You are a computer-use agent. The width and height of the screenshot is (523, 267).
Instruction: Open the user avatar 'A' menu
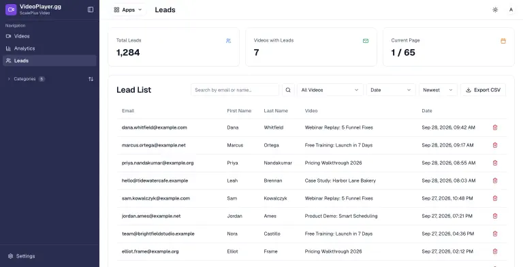coord(511,10)
